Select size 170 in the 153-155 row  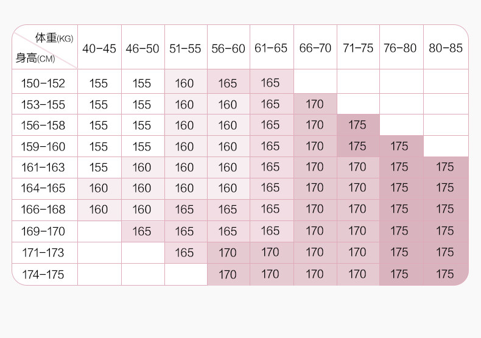coord(315,105)
